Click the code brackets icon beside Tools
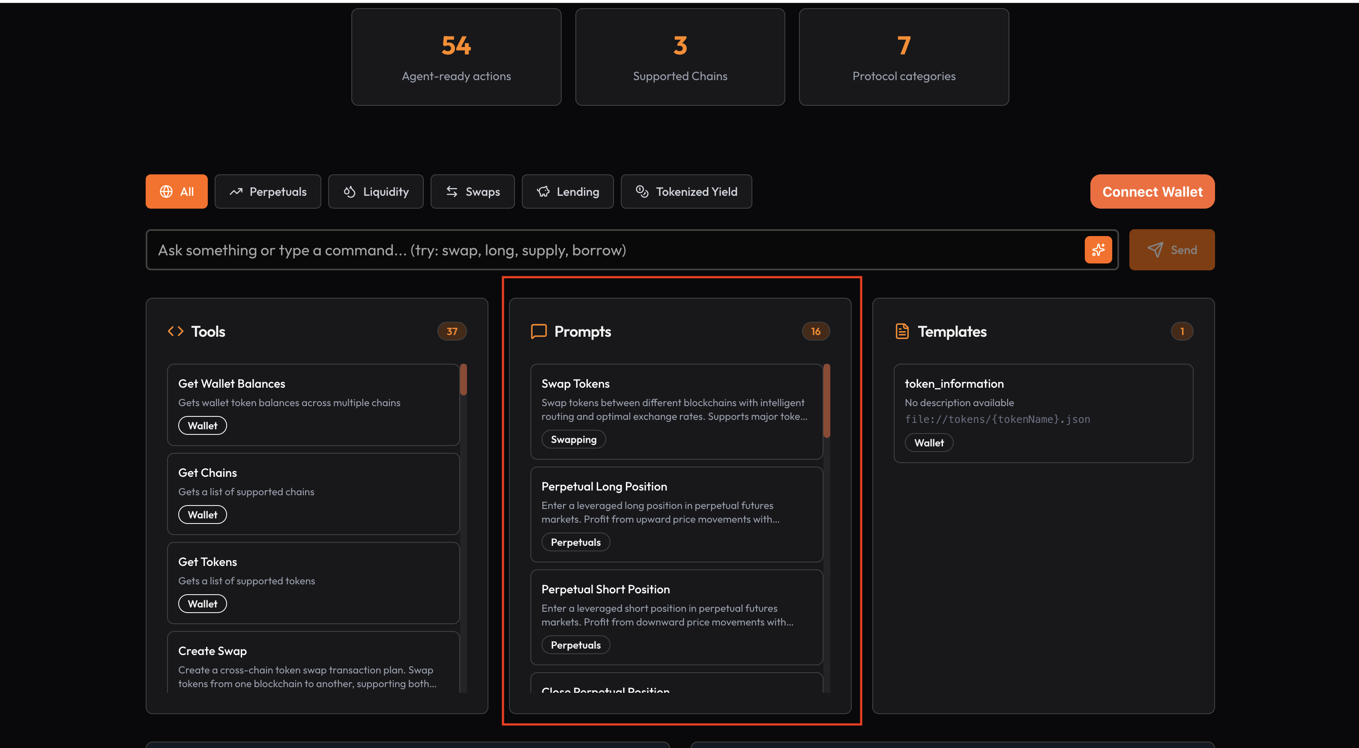 point(176,331)
